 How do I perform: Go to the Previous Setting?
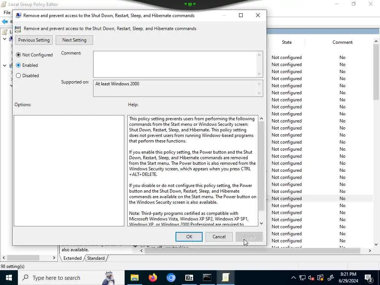click(x=34, y=40)
